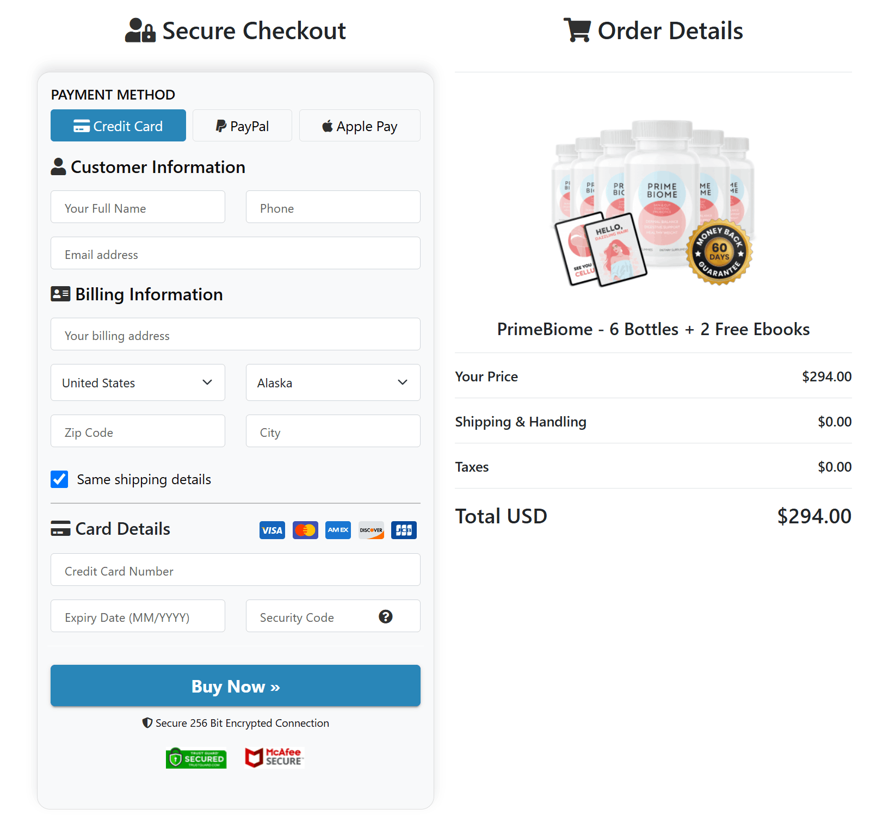Viewport: 889px width, 828px height.
Task: Click the Secure Checkout lock icon
Action: click(139, 30)
